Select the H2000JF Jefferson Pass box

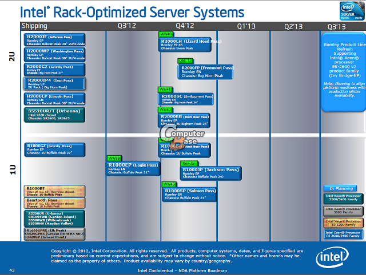(x=55, y=40)
